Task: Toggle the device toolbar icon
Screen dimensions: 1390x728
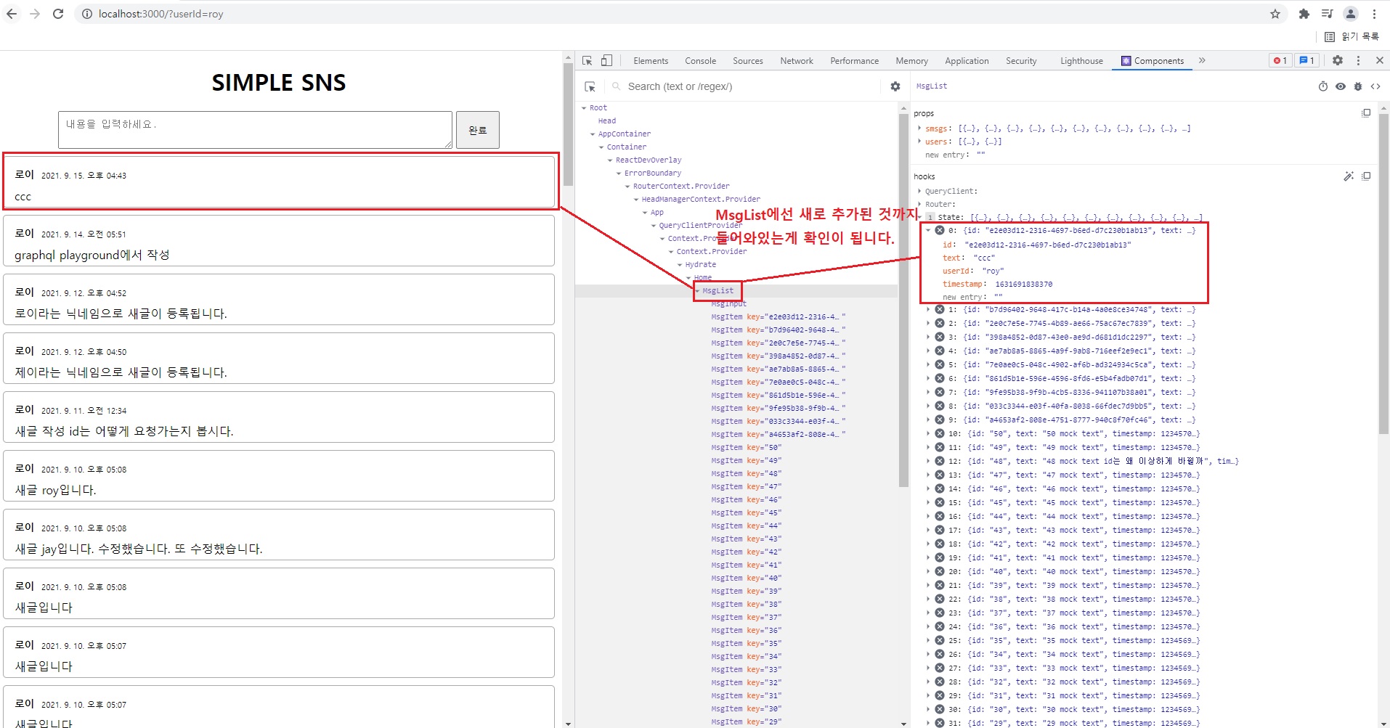Action: tap(606, 61)
